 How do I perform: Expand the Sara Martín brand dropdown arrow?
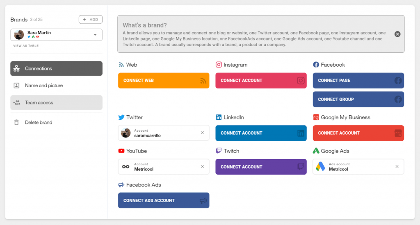pos(95,35)
